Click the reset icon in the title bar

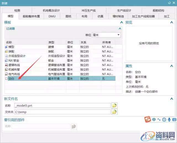pos(169,3)
